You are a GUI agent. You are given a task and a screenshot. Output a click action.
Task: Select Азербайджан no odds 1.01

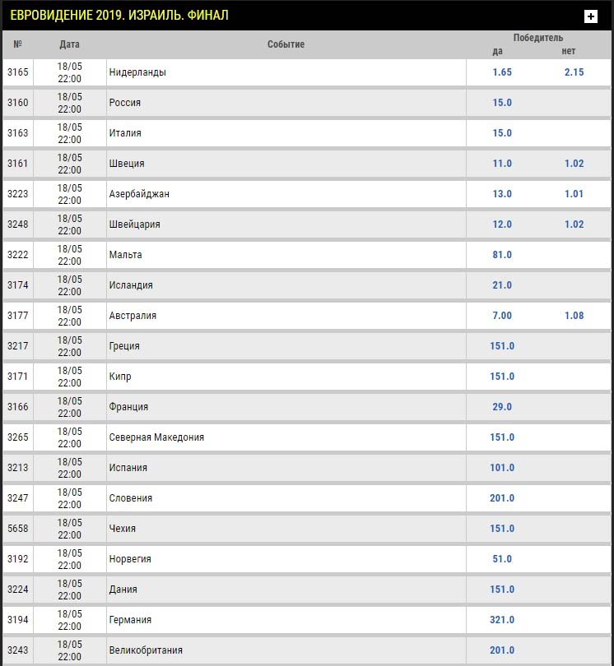574,194
